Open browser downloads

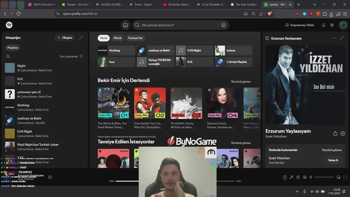point(331,14)
